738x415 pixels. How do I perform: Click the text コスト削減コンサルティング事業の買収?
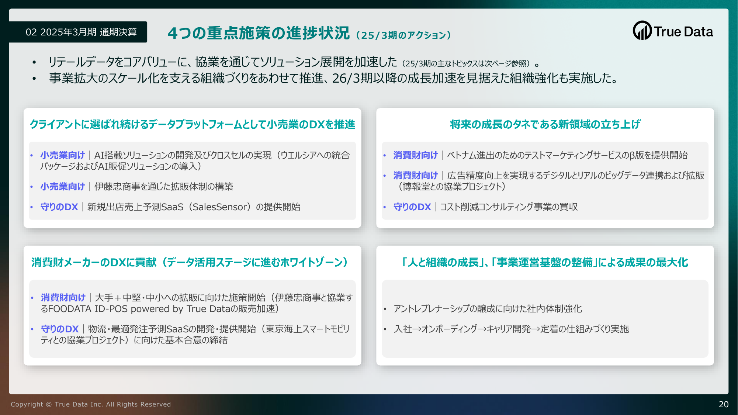point(509,207)
